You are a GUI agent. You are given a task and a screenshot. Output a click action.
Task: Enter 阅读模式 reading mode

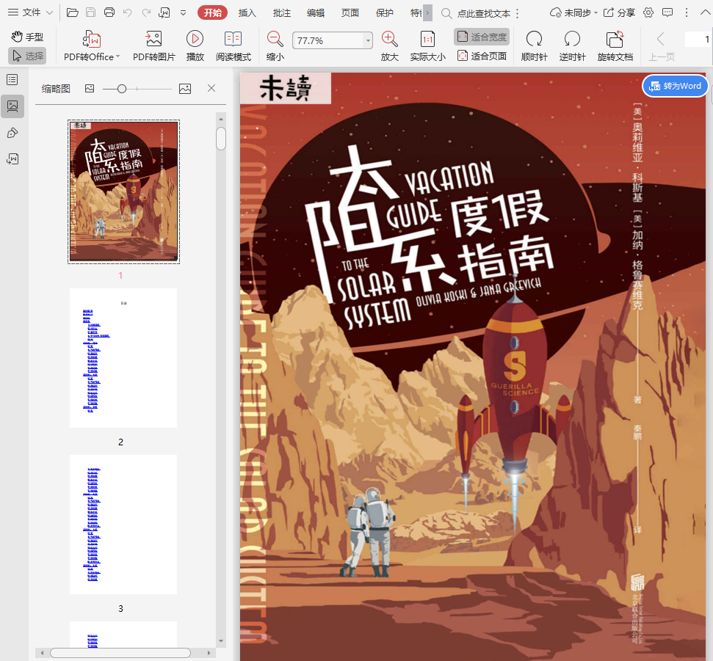click(233, 40)
